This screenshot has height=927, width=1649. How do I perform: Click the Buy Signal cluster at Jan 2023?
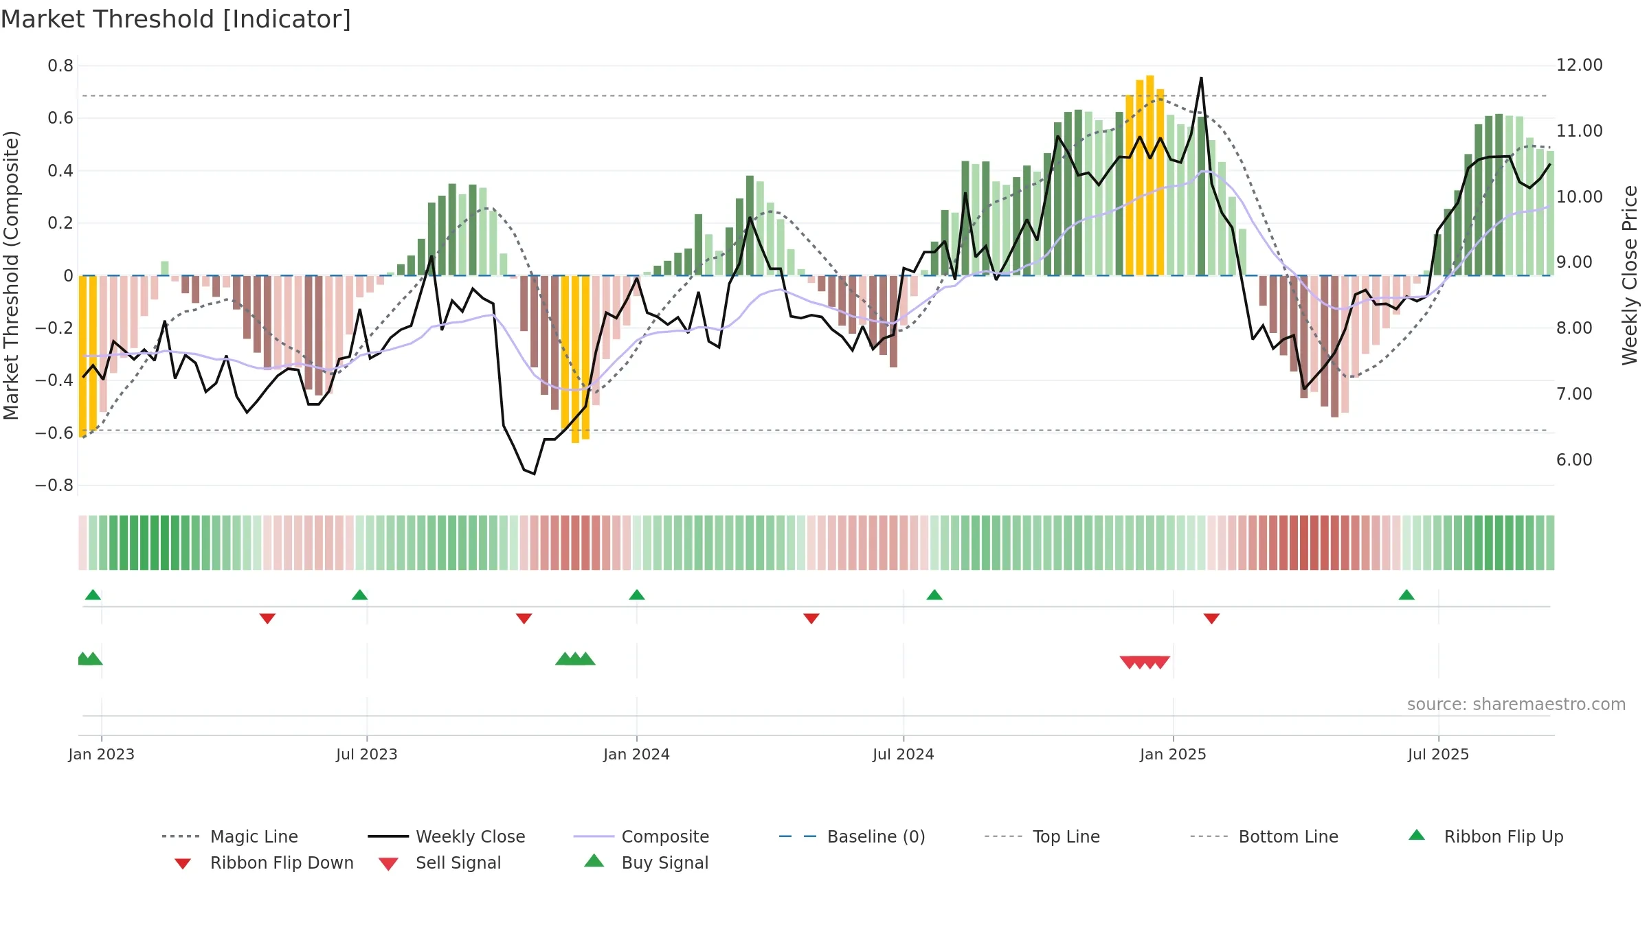click(90, 659)
